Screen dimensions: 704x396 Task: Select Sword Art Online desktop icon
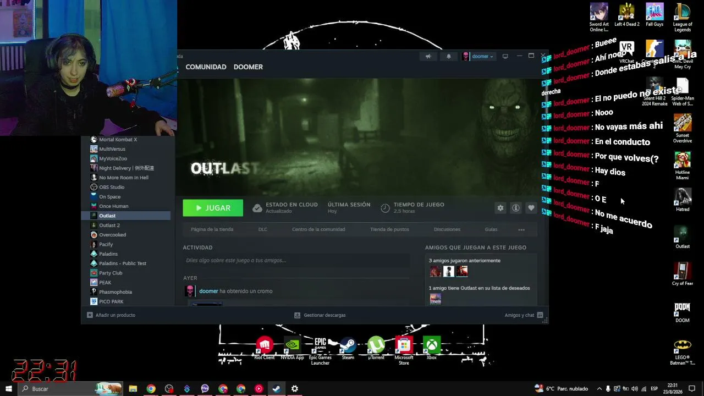pos(599,18)
